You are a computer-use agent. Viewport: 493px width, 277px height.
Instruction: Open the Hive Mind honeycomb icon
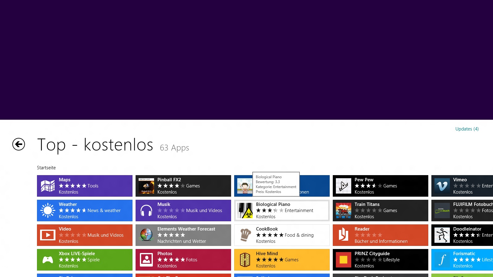(x=245, y=260)
